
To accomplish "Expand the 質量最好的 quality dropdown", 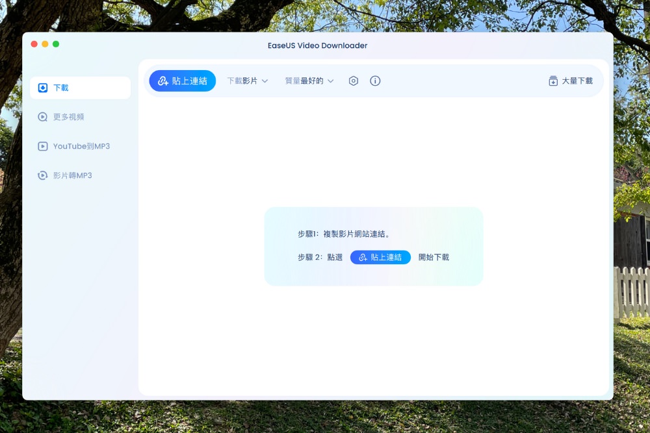I will [x=309, y=80].
